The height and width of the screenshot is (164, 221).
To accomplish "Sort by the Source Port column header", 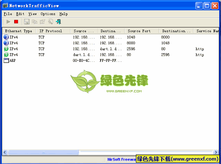I will pyautogui.click(x=142, y=31).
